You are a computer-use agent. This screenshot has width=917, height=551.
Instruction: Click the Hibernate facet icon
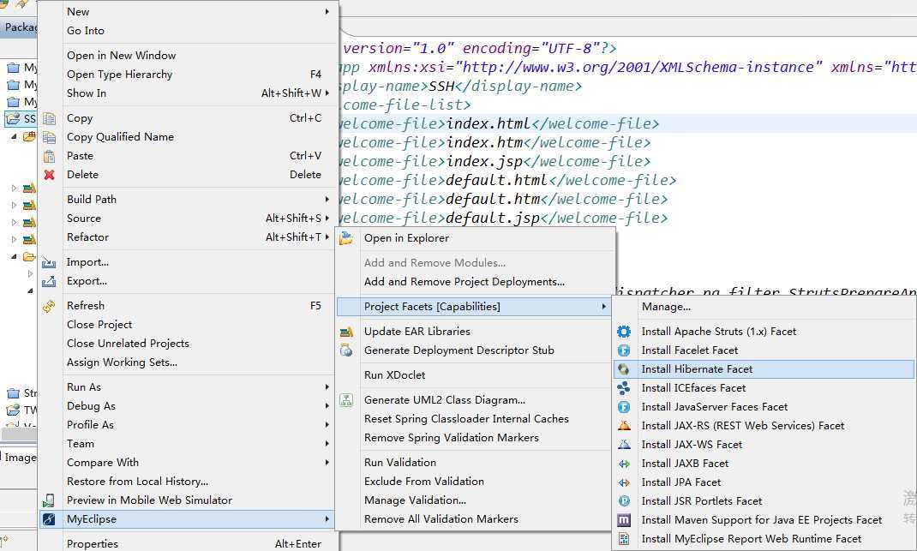tap(624, 369)
